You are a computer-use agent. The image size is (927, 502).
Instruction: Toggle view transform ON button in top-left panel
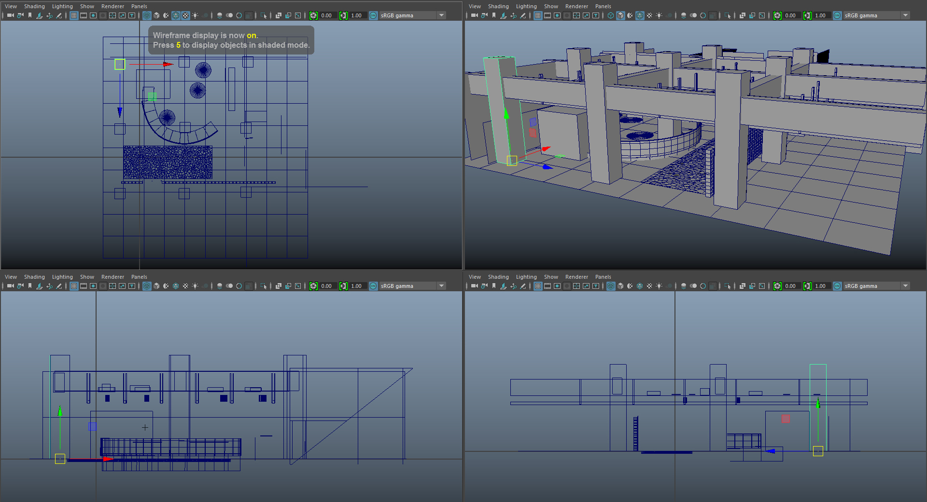point(373,15)
